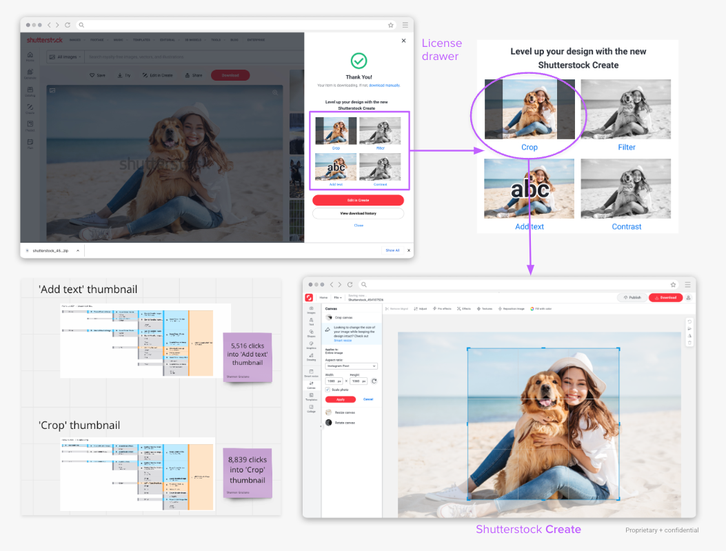Screen dimensions: 726x551
Task: Select the Canvas tool in Create sidebar
Action: 311,385
